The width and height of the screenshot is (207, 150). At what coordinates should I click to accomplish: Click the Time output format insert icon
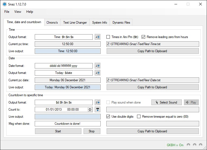coord(98,37)
